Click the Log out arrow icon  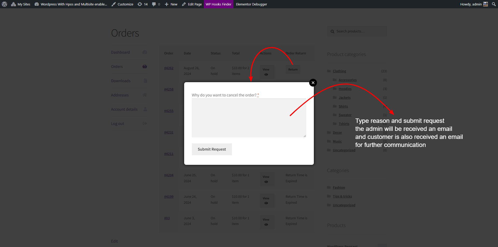pyautogui.click(x=145, y=124)
